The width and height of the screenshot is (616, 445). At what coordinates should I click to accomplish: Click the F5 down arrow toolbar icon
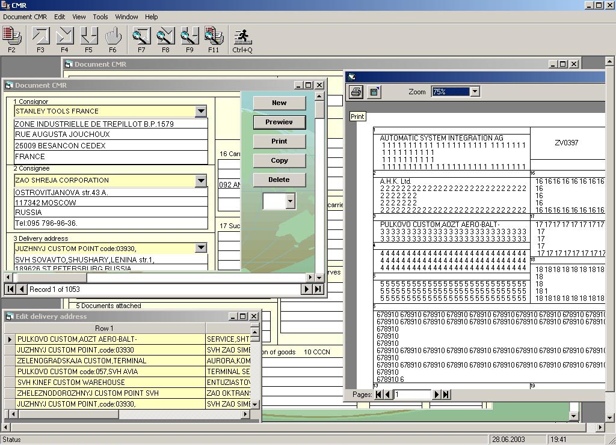(88, 36)
